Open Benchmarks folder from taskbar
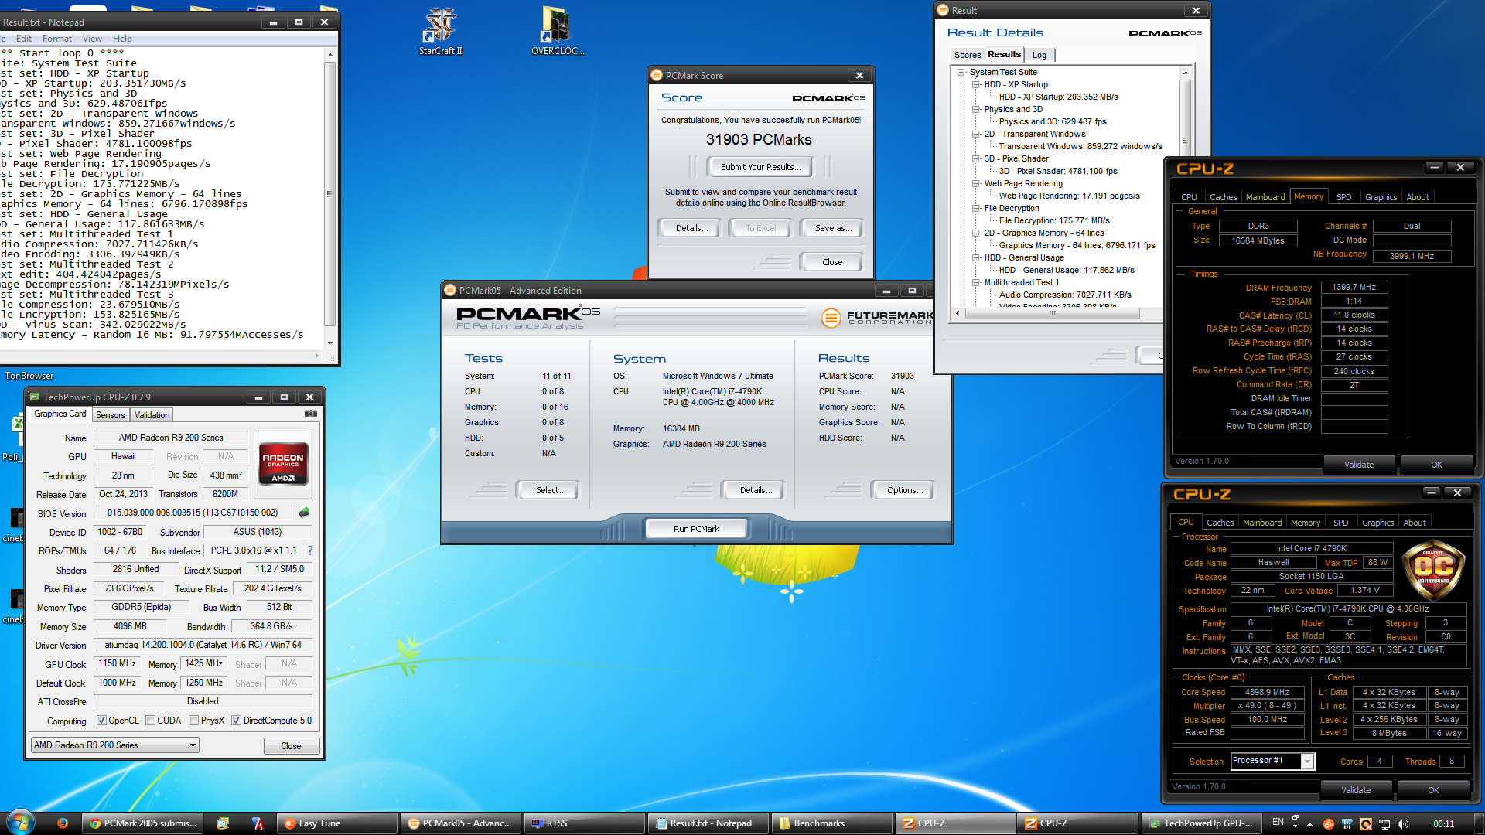The image size is (1485, 835). tap(831, 823)
